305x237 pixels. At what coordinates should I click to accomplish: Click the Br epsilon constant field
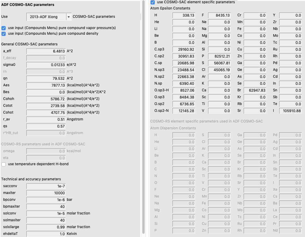pyautogui.click(x=255, y=90)
